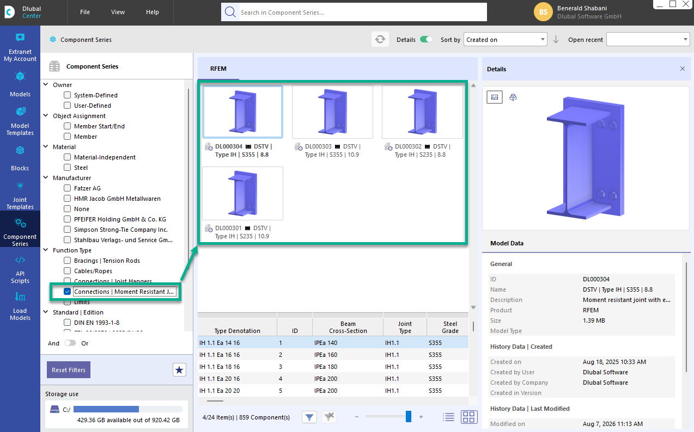The width and height of the screenshot is (694, 432).
Task: Show image preview in Details panel
Action: pos(495,97)
